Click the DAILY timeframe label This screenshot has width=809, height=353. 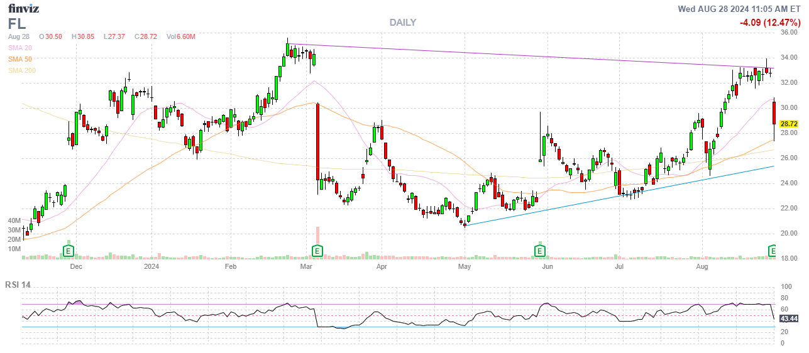coord(402,23)
